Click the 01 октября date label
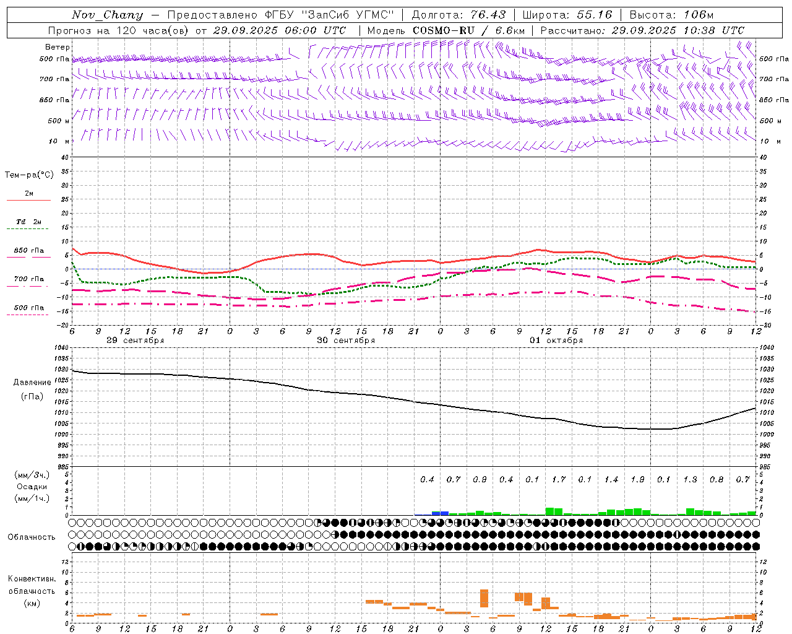792x634 pixels. click(x=556, y=341)
